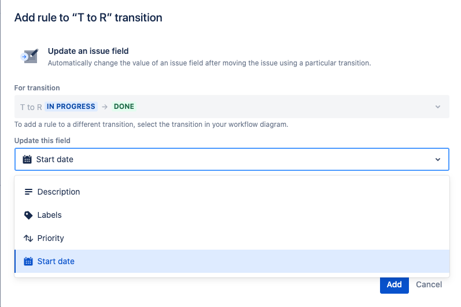Image resolution: width=461 pixels, height=307 pixels.
Task: Click the Update an issue field rule icon
Action: coord(29,56)
